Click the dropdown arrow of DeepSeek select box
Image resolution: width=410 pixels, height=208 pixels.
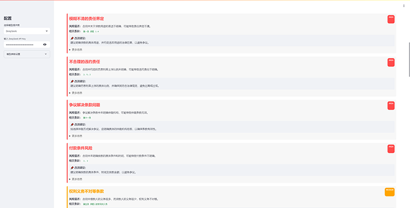click(x=46, y=31)
